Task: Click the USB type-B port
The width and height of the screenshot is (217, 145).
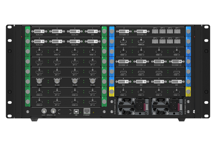Action: coord(76,111)
